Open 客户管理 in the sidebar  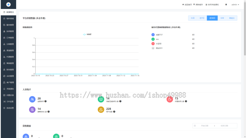pyautogui.click(x=8, y=82)
